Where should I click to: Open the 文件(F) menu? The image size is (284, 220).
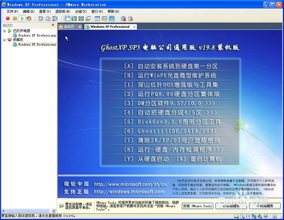12,11
